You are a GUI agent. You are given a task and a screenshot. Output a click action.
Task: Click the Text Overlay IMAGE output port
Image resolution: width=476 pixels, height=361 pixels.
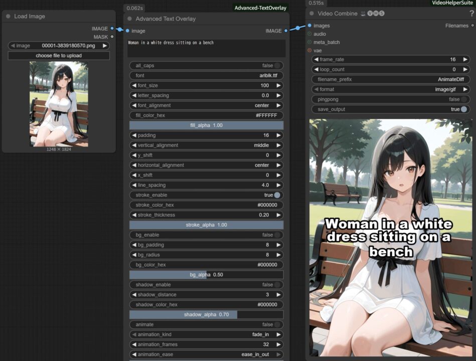click(286, 31)
